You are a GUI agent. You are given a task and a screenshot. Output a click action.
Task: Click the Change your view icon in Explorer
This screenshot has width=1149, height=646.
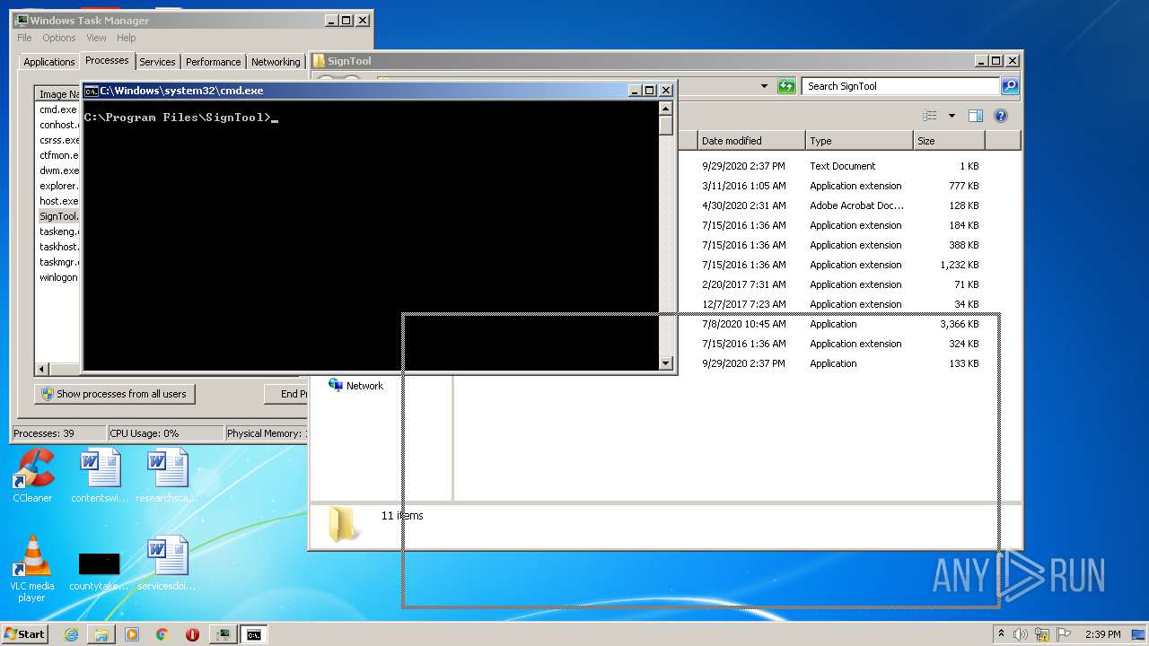coord(930,116)
